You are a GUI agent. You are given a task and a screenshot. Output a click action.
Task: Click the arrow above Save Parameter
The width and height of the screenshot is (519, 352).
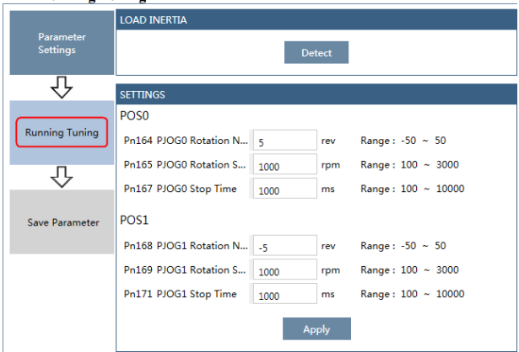point(62,177)
